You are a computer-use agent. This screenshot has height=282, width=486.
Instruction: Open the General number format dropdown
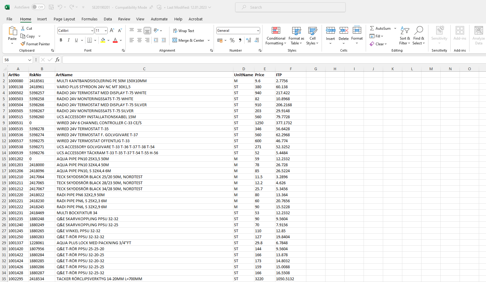click(x=258, y=31)
